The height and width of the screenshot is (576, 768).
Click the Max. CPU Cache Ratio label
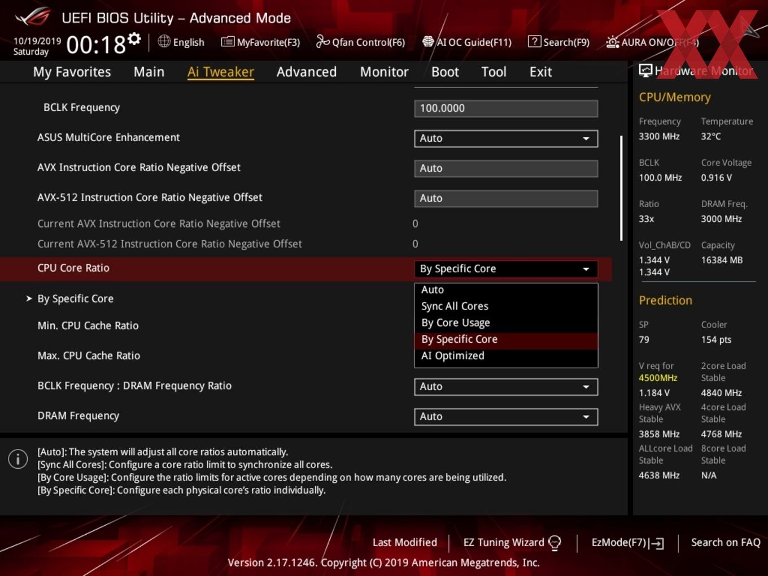click(x=89, y=356)
